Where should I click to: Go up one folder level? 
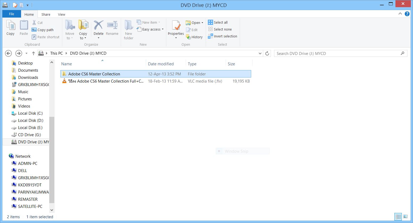click(33, 53)
